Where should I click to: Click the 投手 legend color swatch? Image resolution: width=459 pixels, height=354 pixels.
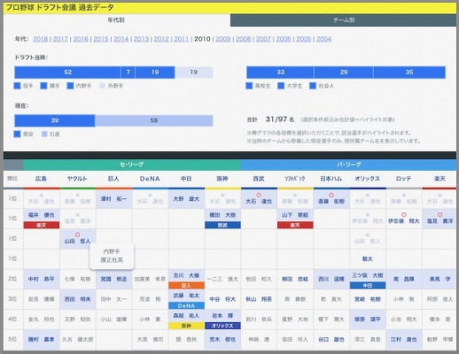click(17, 86)
